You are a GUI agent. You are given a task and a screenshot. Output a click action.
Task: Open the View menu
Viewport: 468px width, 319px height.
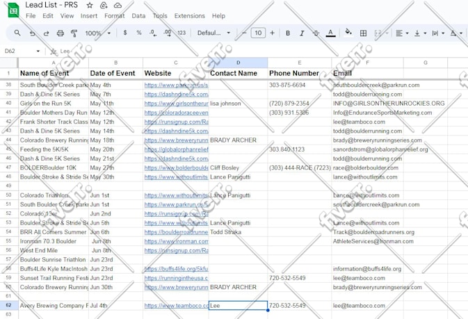pos(67,16)
